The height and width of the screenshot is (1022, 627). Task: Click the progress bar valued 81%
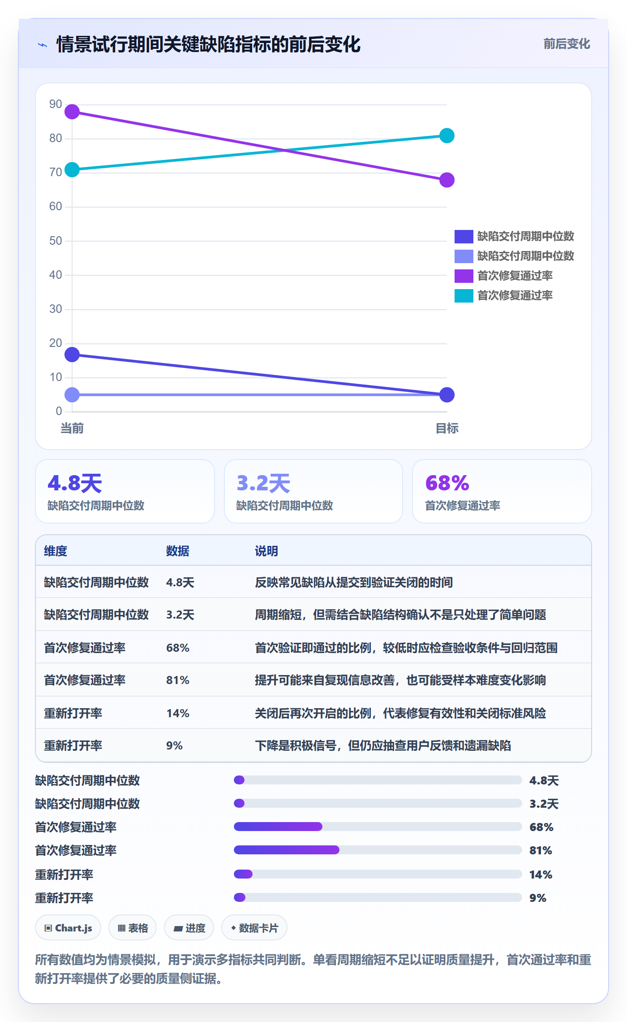coord(378,850)
